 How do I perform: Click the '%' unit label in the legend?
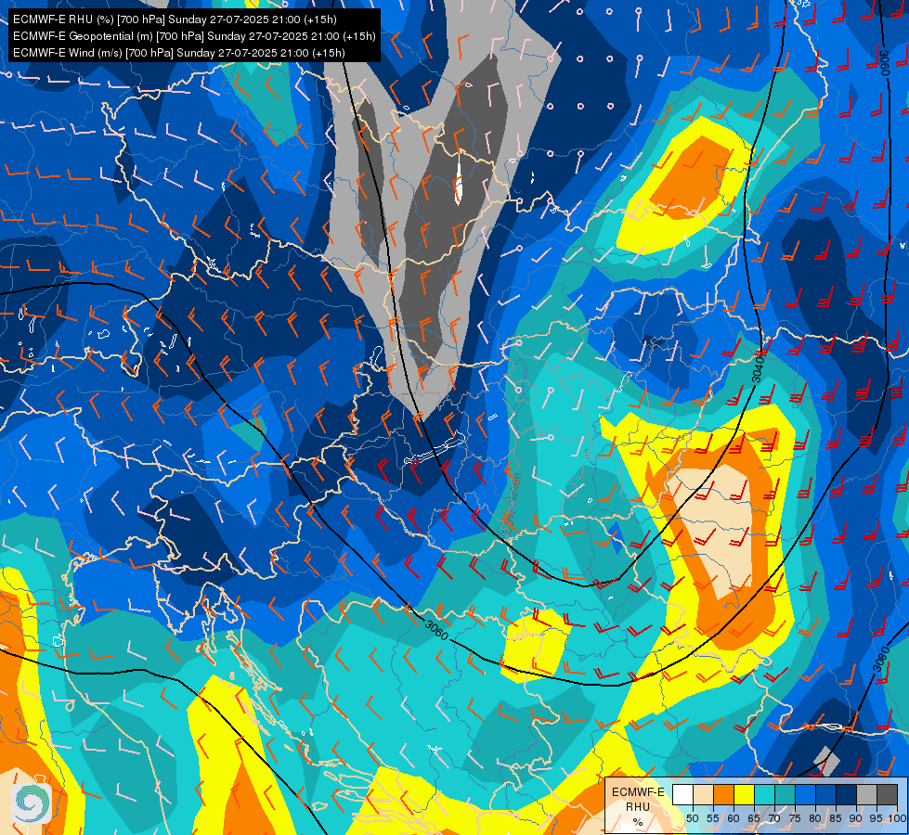click(638, 822)
